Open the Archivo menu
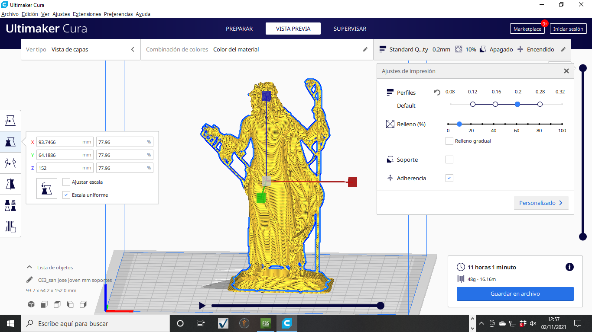Viewport: 592px width, 332px height. 10,14
